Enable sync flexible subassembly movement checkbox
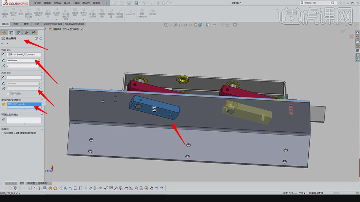This screenshot has height=202, width=360. (3, 133)
